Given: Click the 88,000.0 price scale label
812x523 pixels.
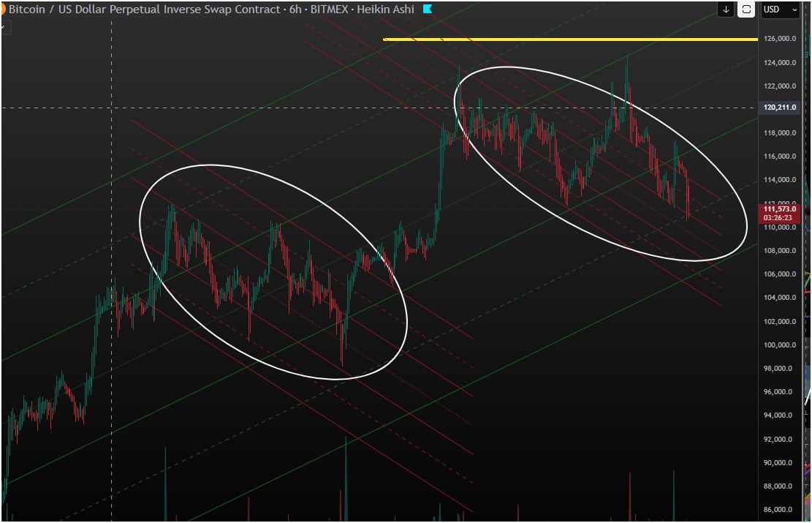Looking at the screenshot, I should pyautogui.click(x=778, y=486).
